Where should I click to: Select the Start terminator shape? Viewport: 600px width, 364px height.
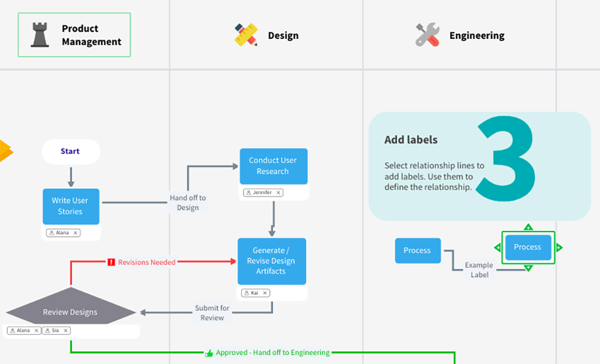coord(71,151)
